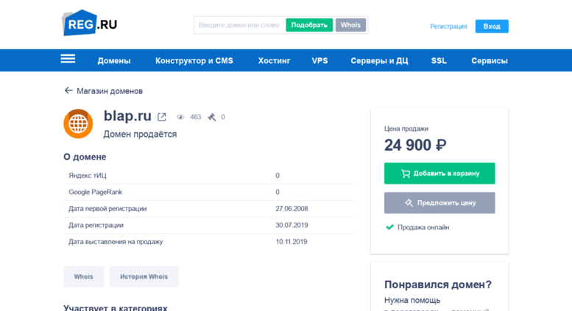
Task: Open the SSL menu item
Action: [x=439, y=61]
